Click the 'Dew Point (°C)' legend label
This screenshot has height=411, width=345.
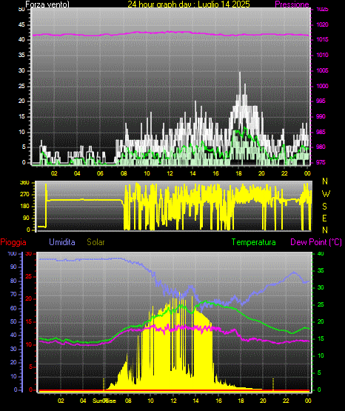tap(316, 242)
